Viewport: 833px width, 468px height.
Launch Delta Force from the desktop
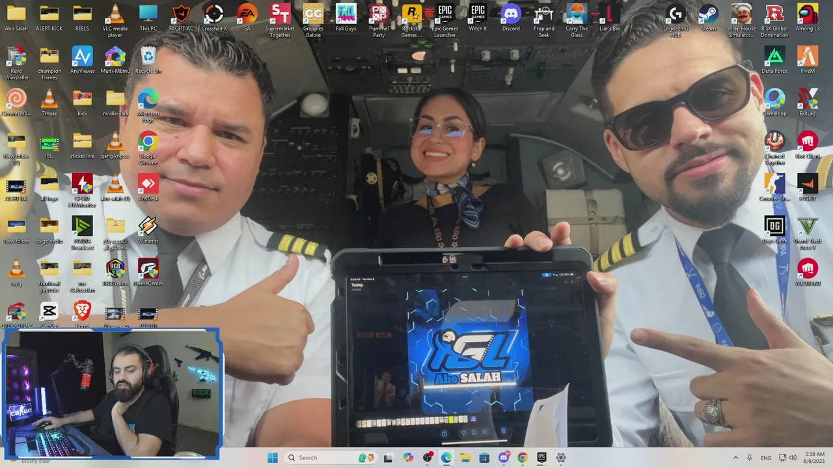(x=774, y=60)
